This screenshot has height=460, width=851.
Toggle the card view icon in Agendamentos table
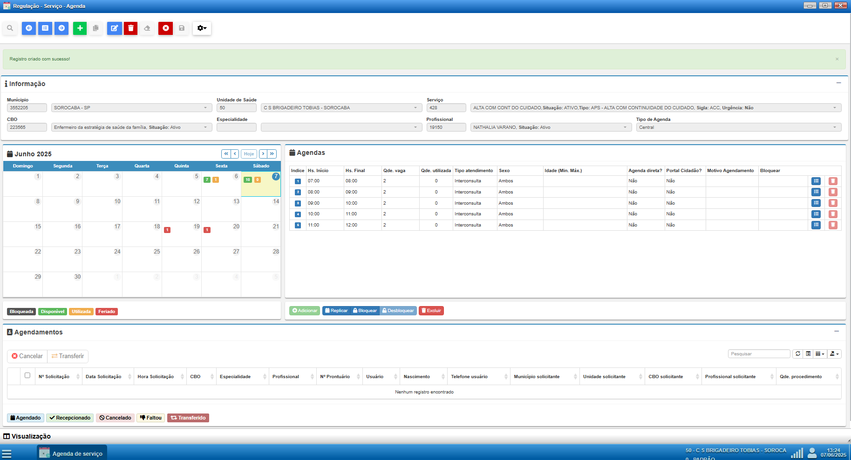click(808, 354)
